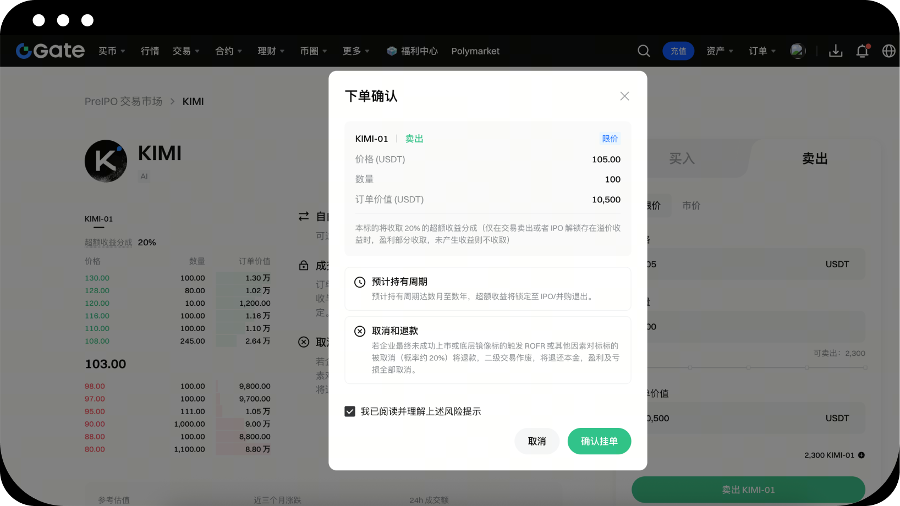The width and height of the screenshot is (900, 506).
Task: Expand the 更多 dropdown menu
Action: 356,51
